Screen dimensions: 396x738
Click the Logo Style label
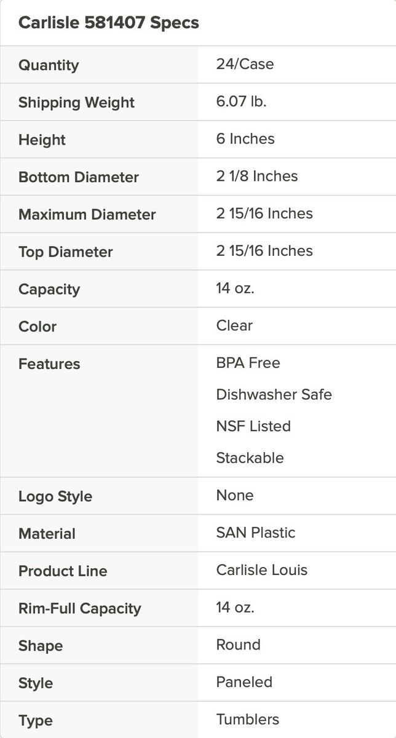click(x=55, y=496)
